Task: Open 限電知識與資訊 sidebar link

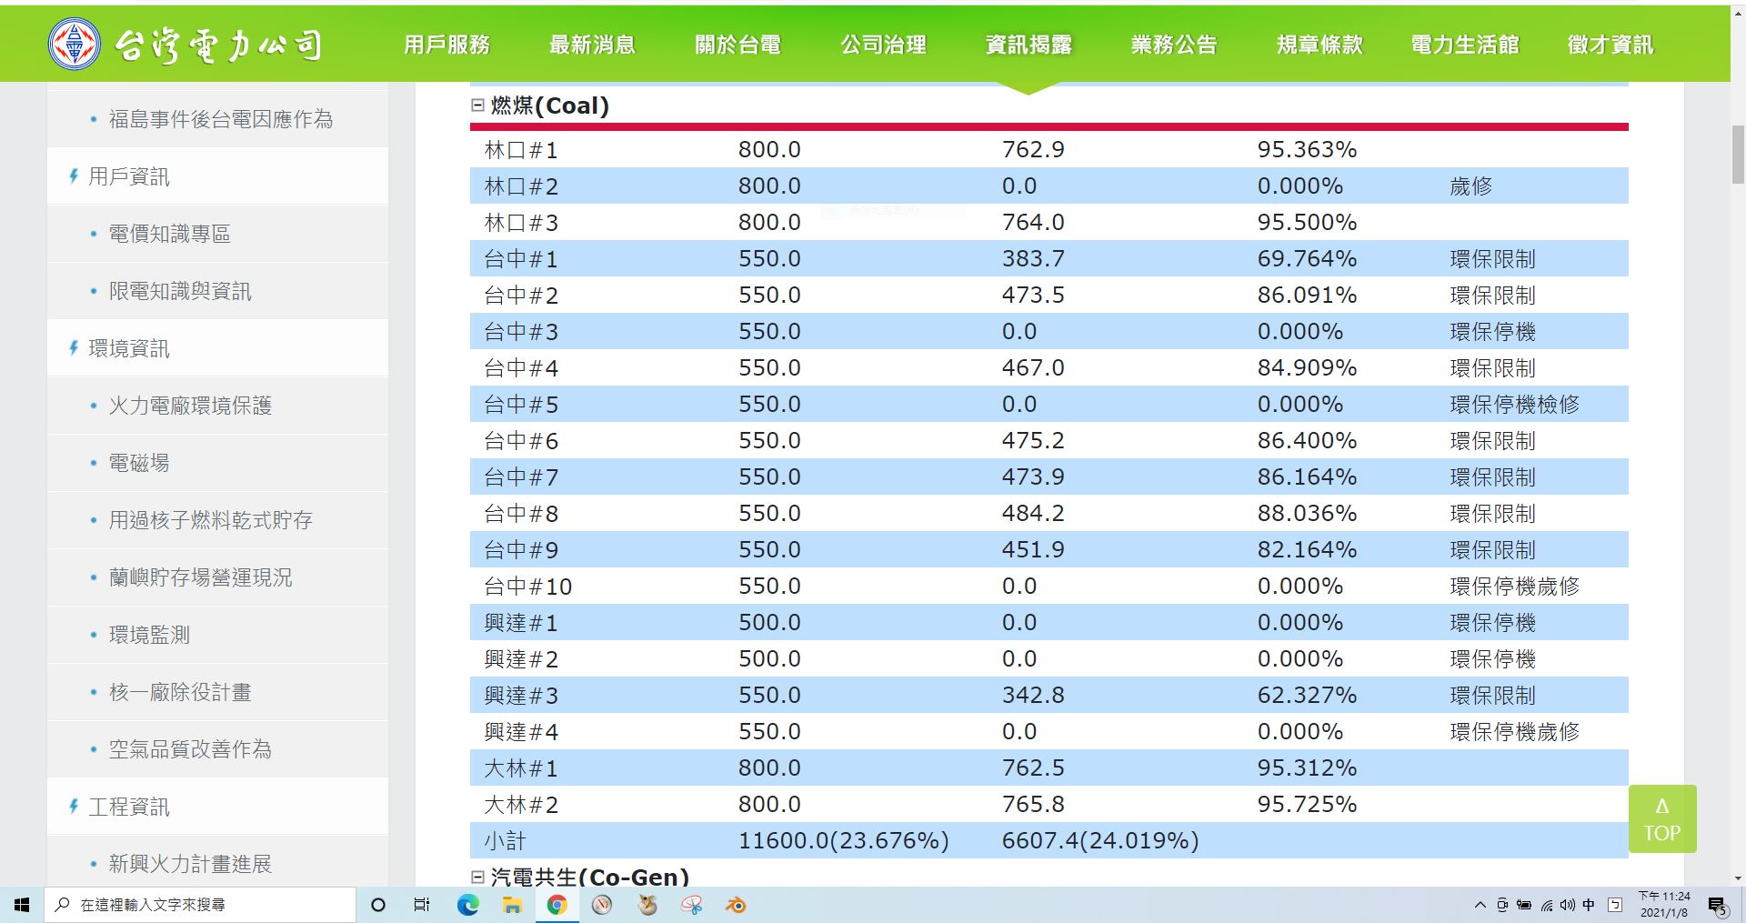Action: (180, 291)
